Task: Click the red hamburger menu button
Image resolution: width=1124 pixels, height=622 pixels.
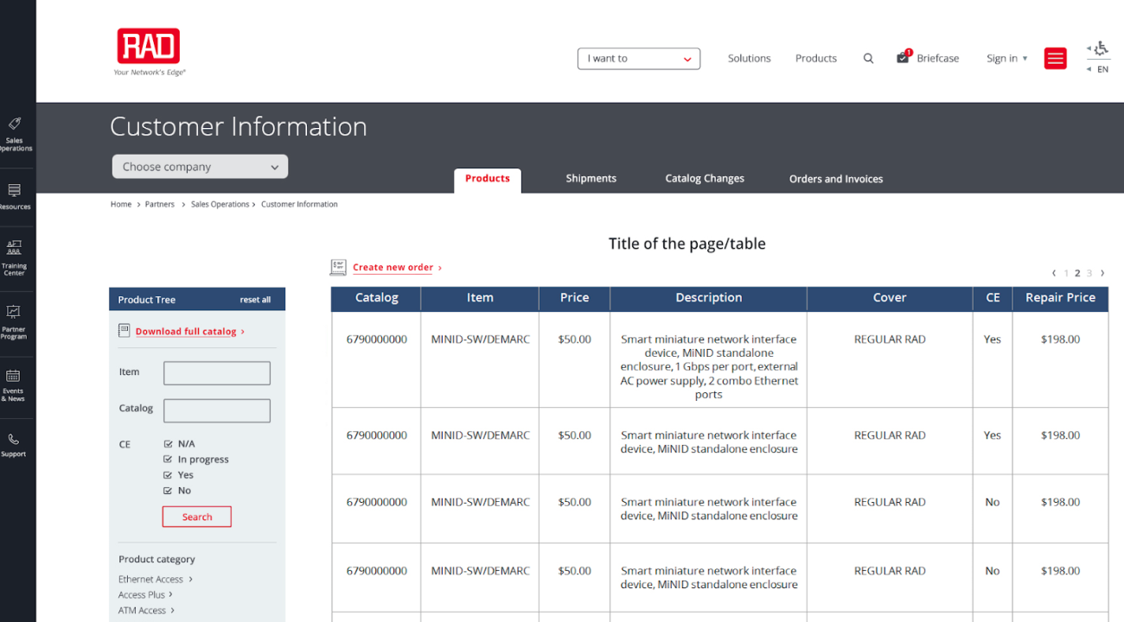Action: 1055,59
